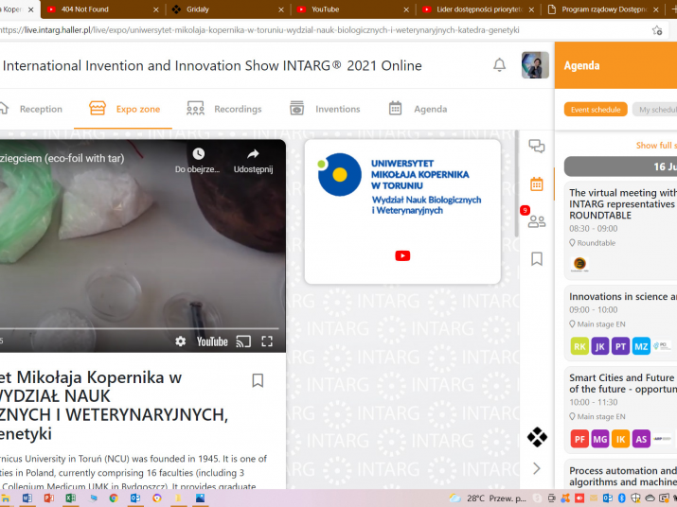Collapse the side panel with chevron arrow
The width and height of the screenshot is (677, 507).
click(x=536, y=468)
